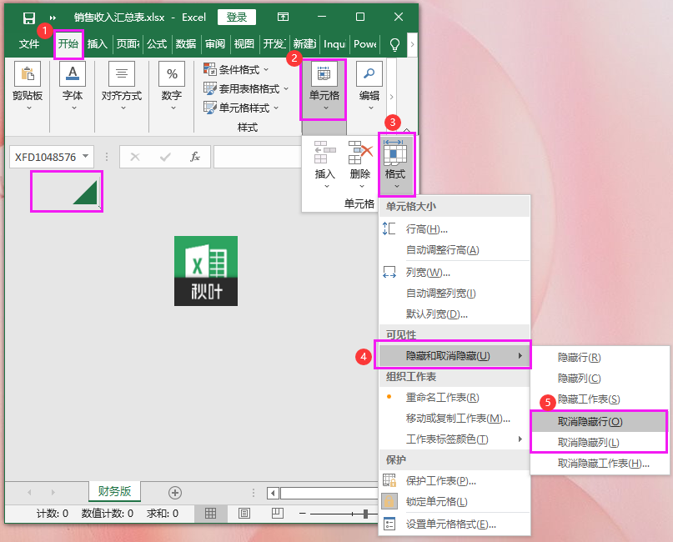Click next sheet navigation arrow

53,492
